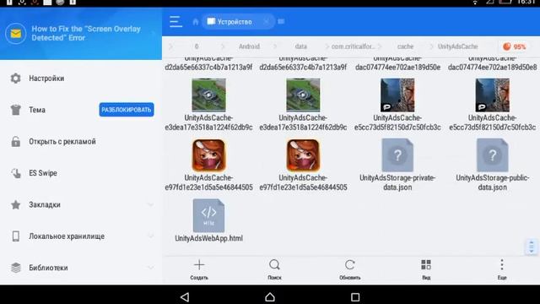This screenshot has width=540, height=304.
Task: Tap the Поиск search button
Action: point(274,269)
